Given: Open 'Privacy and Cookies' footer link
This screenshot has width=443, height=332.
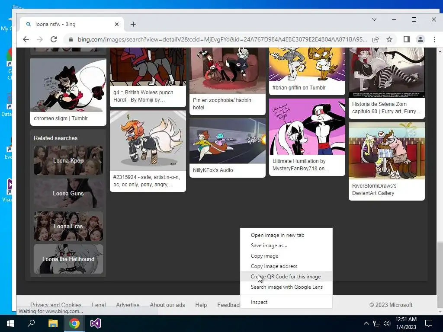Looking at the screenshot, I should 56,305.
